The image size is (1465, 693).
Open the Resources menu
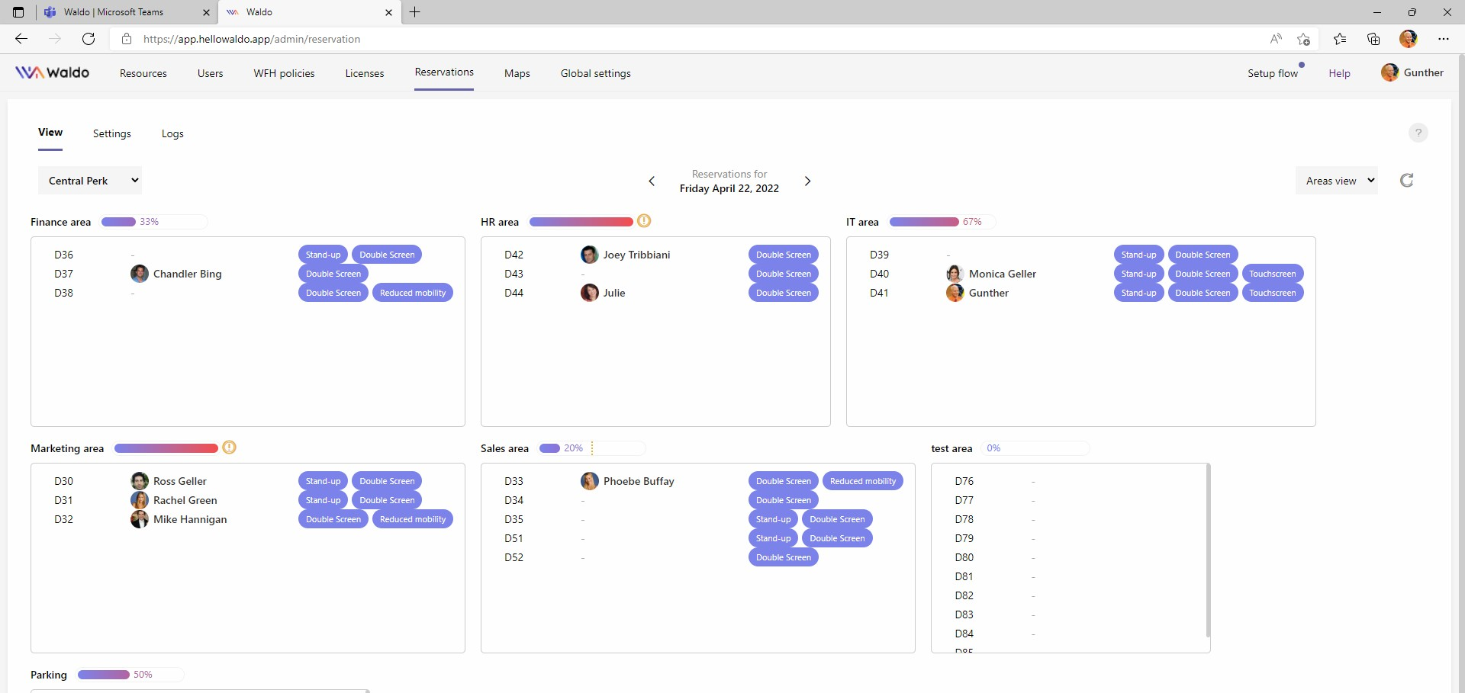pos(143,73)
